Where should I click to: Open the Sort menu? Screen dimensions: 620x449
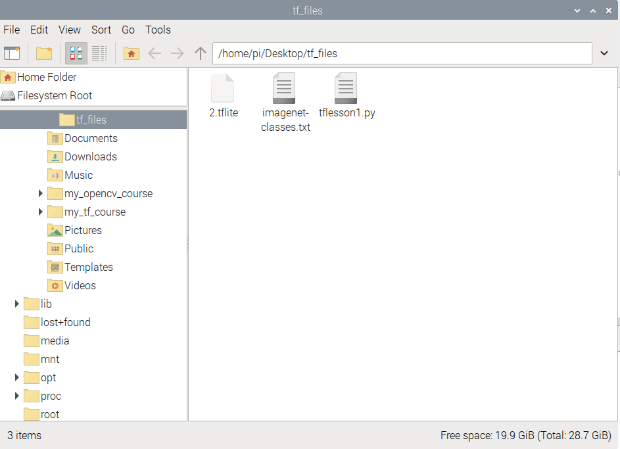101,30
